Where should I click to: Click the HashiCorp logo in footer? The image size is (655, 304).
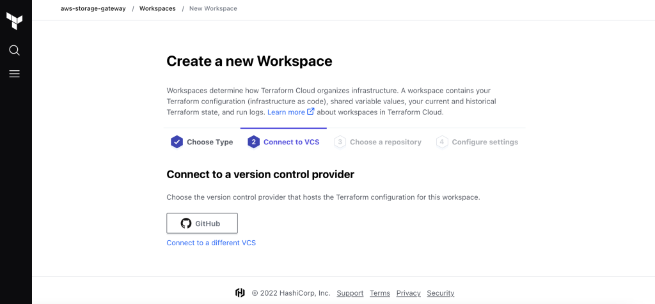tap(240, 293)
